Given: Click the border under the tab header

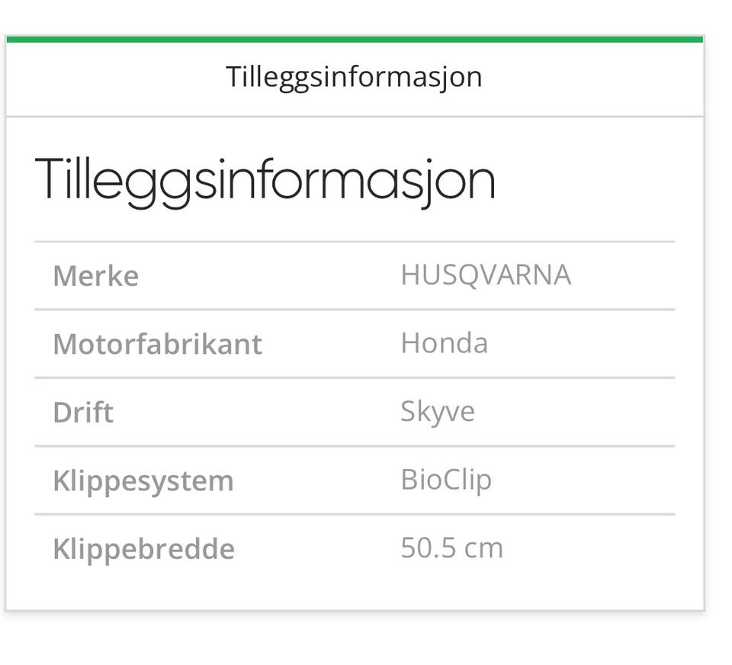Looking at the screenshot, I should tap(355, 116).
